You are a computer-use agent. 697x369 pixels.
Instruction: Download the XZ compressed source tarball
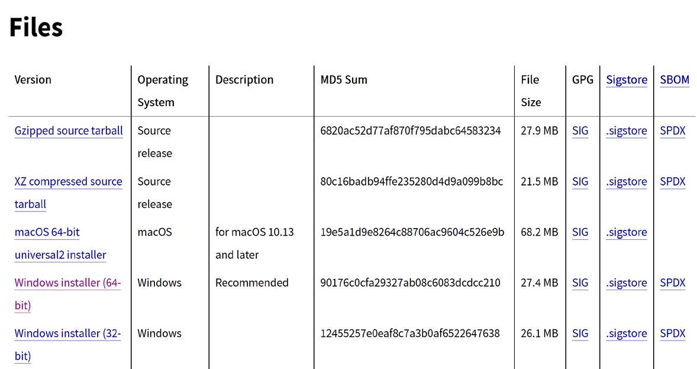click(69, 182)
